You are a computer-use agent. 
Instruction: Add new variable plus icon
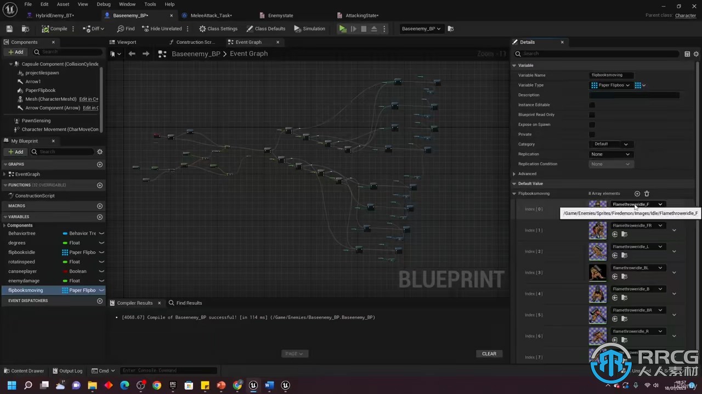(100, 217)
